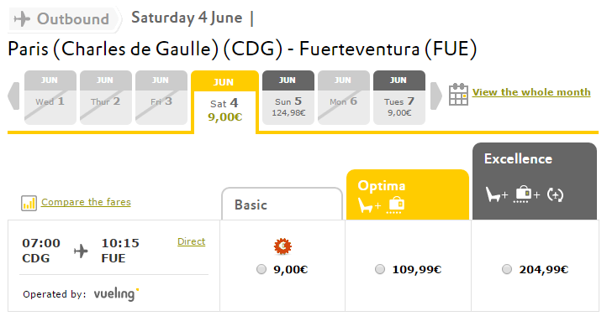Select the Sat 4 June 9,00€ tab

click(x=225, y=101)
